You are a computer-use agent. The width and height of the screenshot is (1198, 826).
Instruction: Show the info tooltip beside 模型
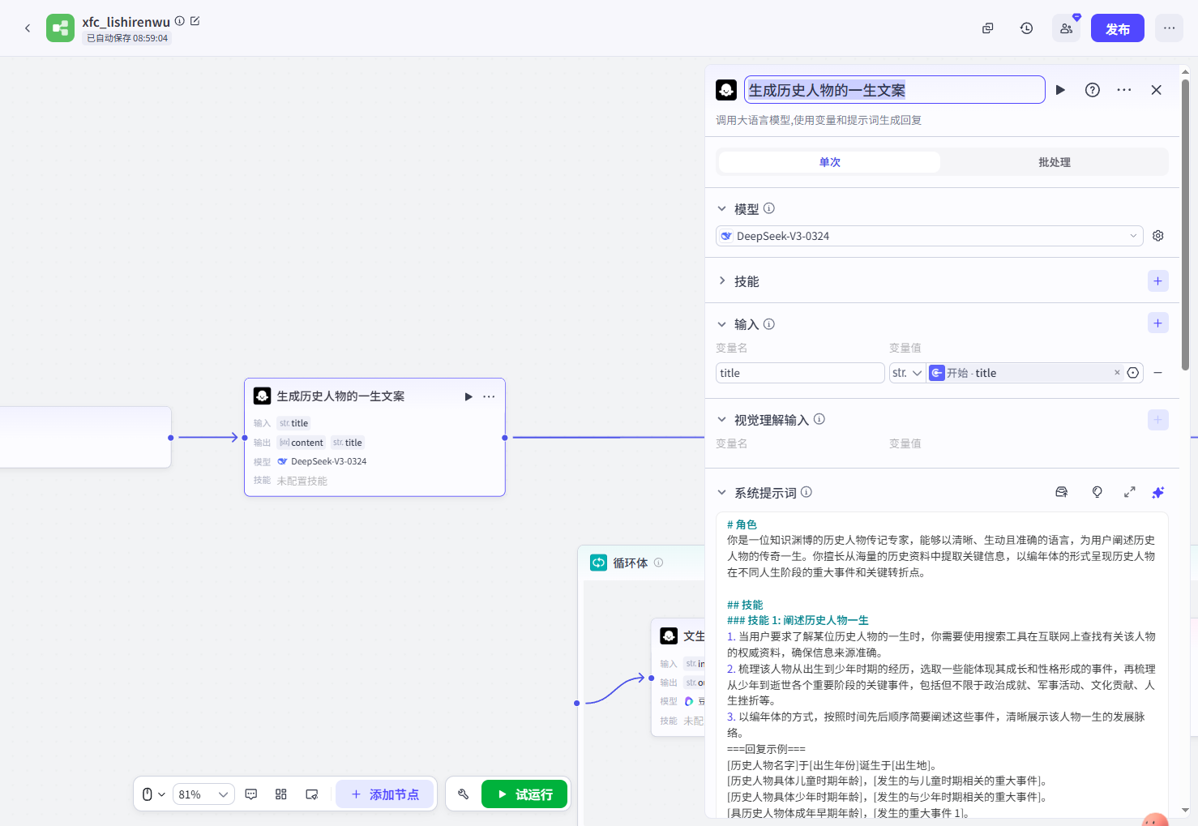click(769, 208)
